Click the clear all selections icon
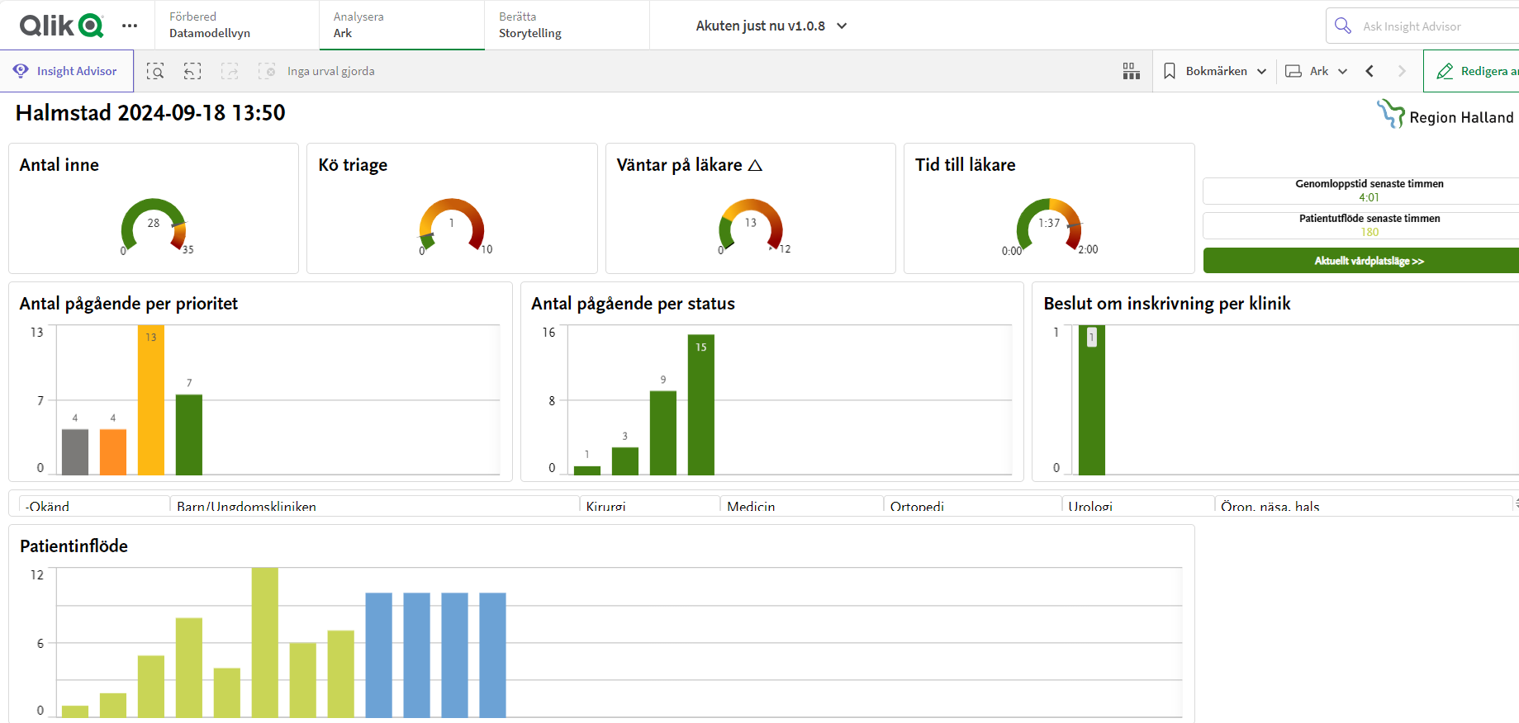 (267, 72)
